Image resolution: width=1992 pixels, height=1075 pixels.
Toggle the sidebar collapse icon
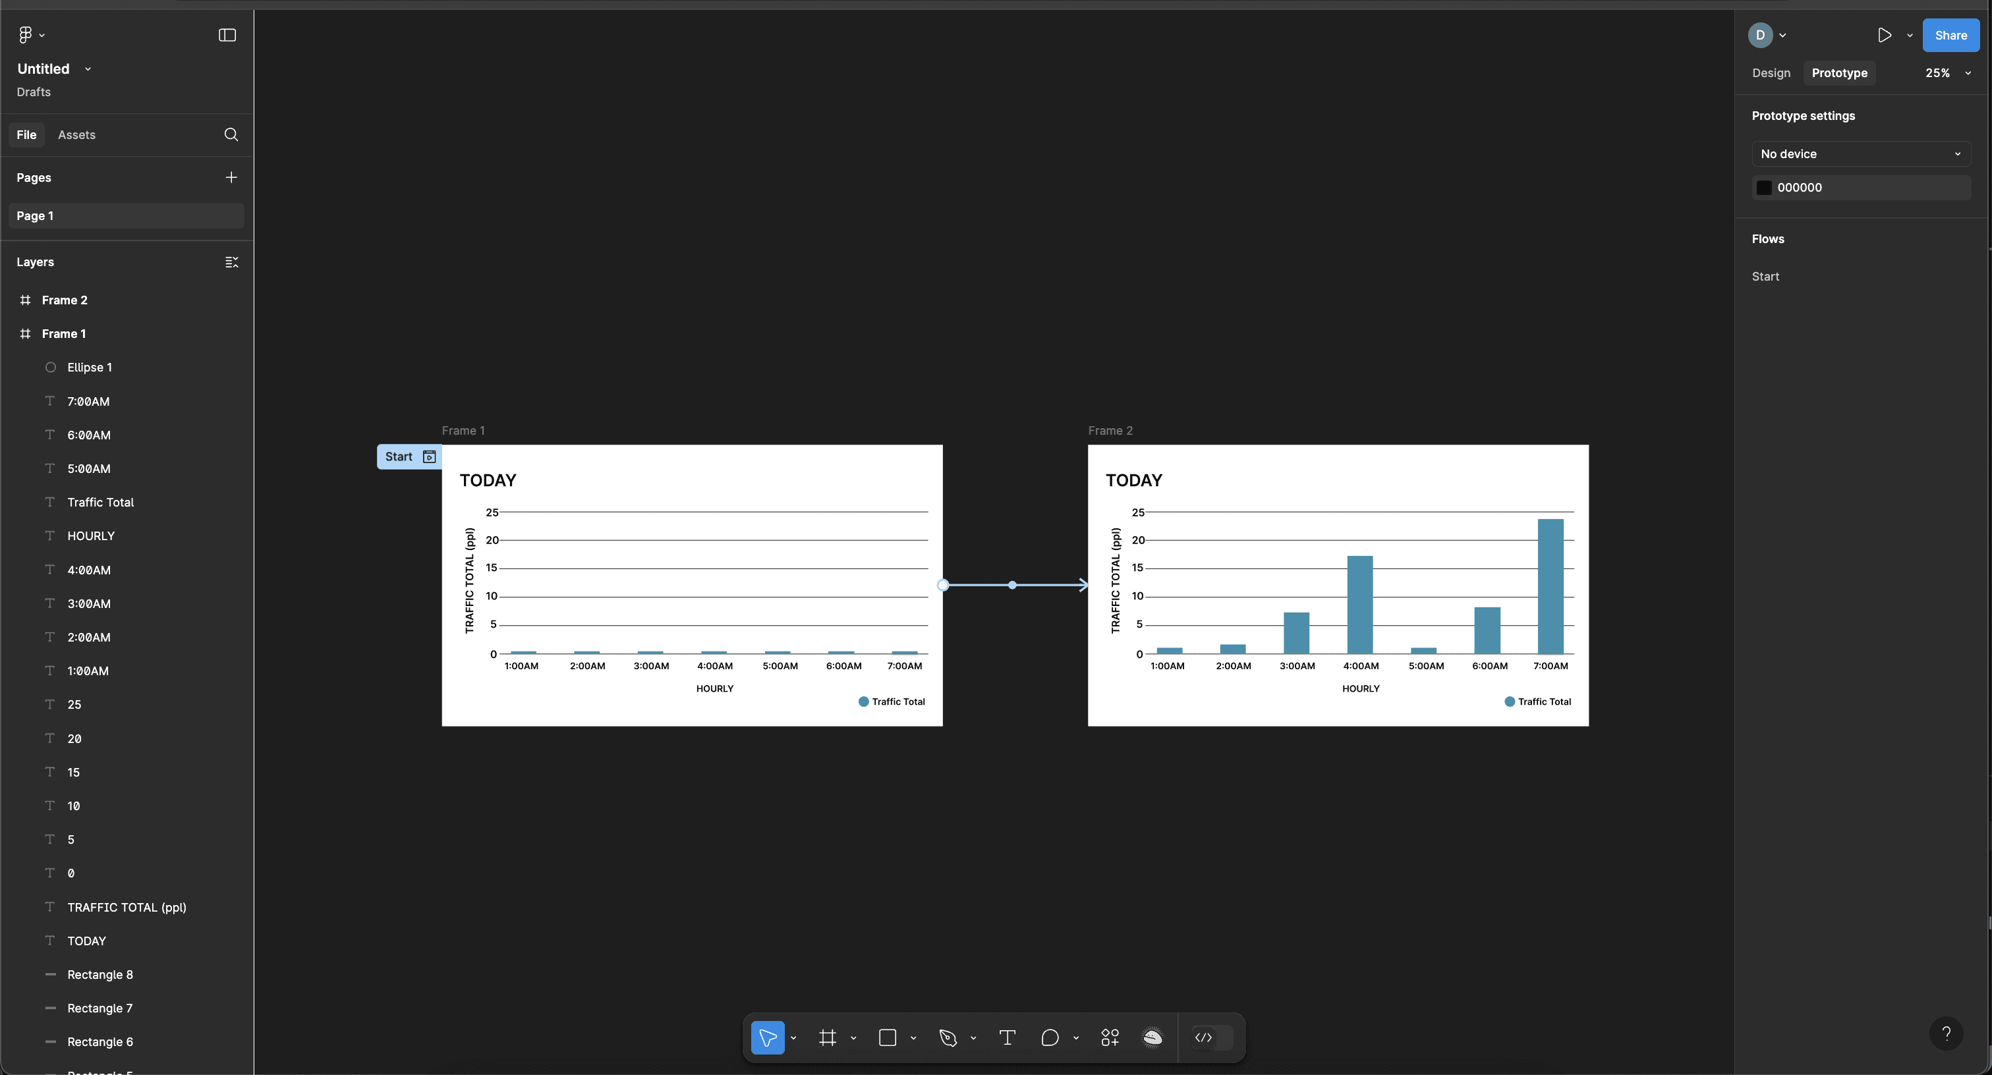(227, 35)
